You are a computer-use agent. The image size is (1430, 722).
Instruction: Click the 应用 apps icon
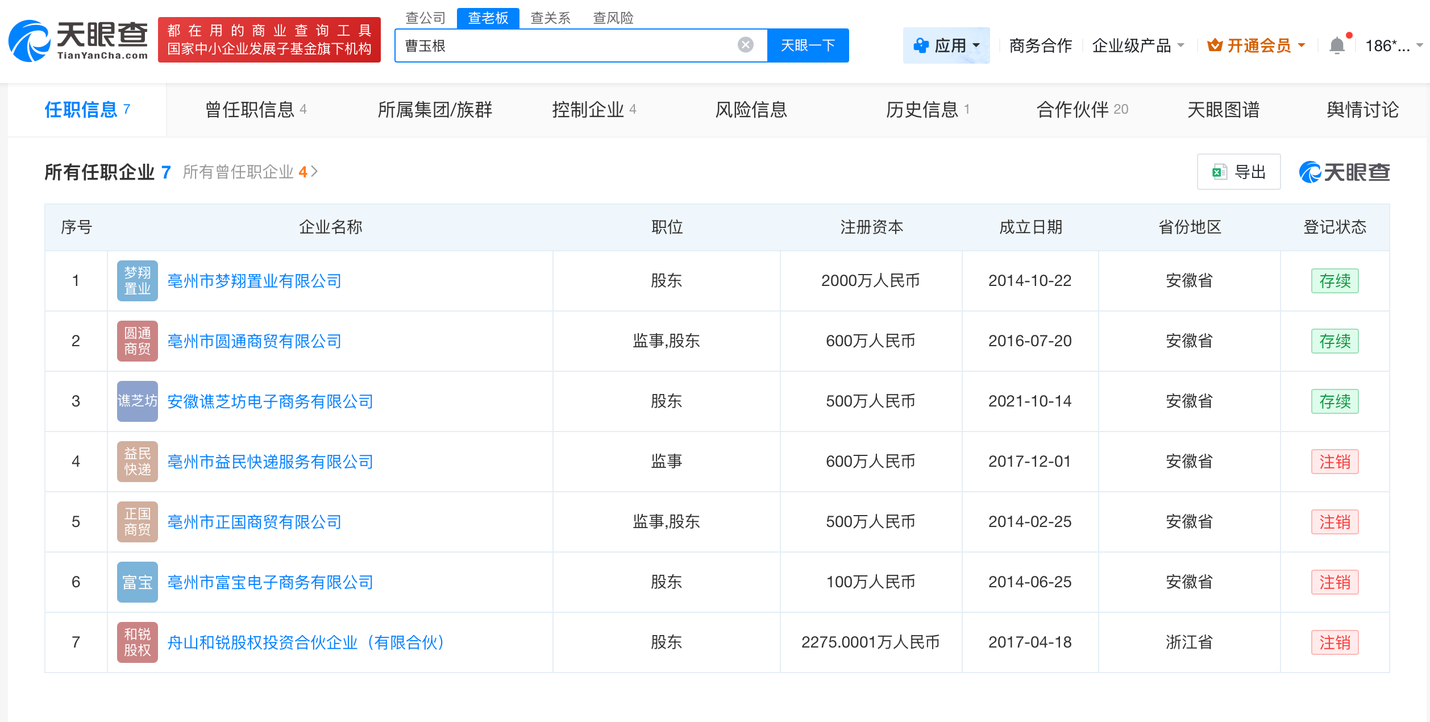[921, 45]
